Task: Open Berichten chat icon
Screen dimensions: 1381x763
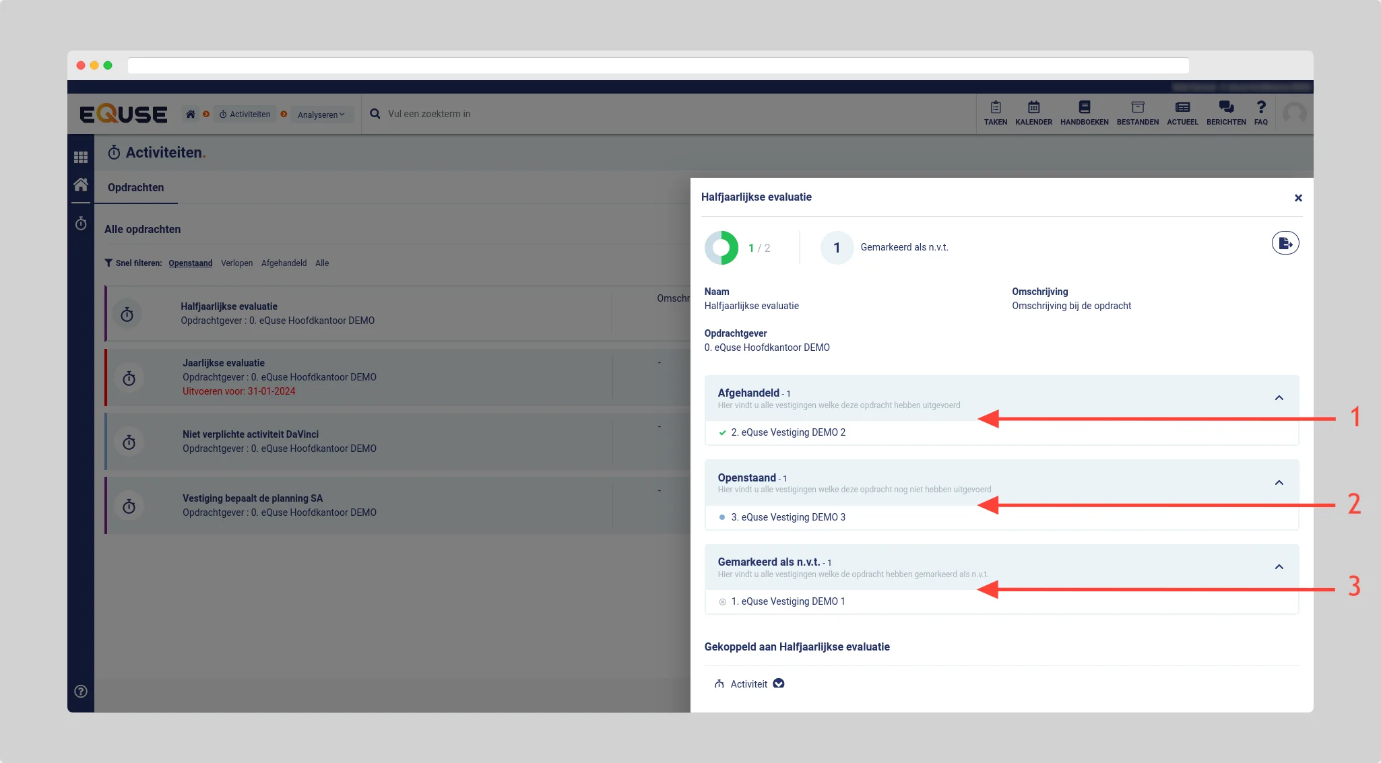Action: coord(1226,113)
